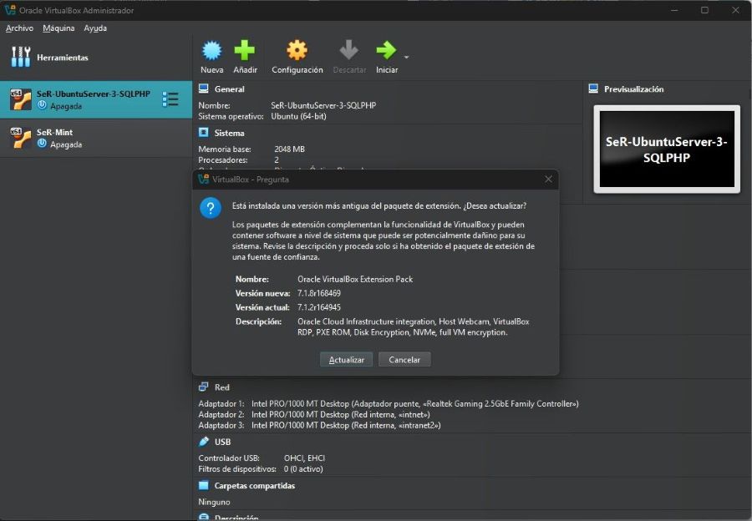Viewport: 752px width, 521px height.
Task: Select the SeR-Mint virtual machine
Action: click(x=96, y=138)
